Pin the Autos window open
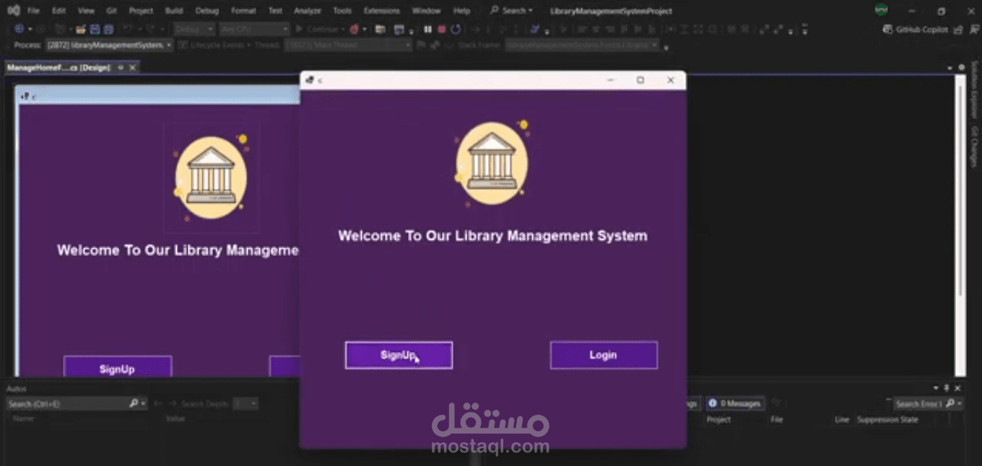This screenshot has height=466, width=982. pyautogui.click(x=946, y=388)
